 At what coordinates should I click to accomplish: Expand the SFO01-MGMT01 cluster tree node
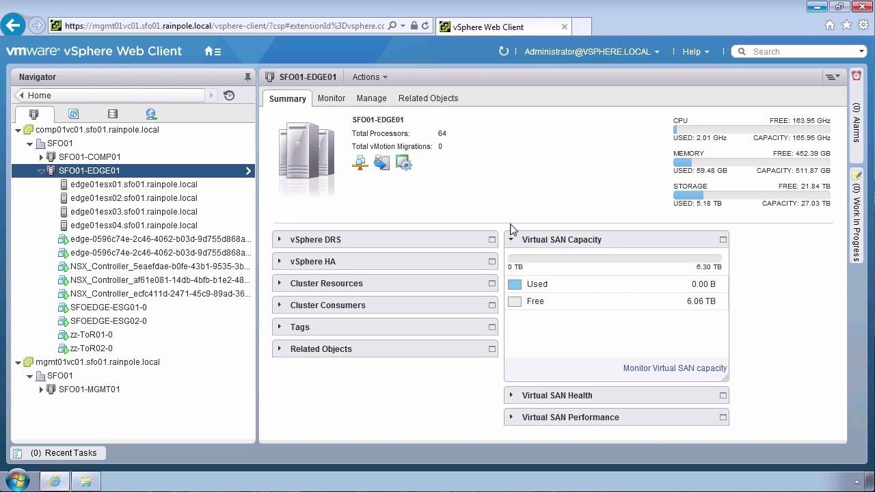coord(41,389)
